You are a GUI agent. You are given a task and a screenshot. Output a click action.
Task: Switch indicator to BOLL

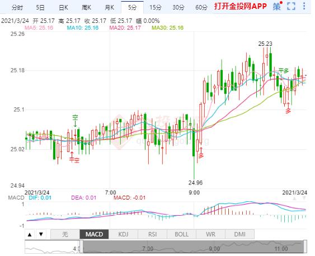click(181, 234)
